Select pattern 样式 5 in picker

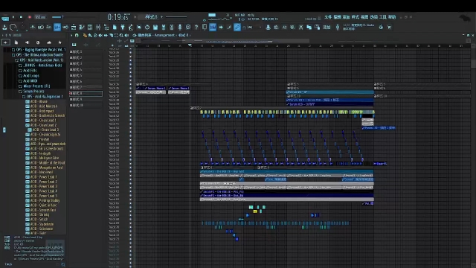(x=86, y=76)
